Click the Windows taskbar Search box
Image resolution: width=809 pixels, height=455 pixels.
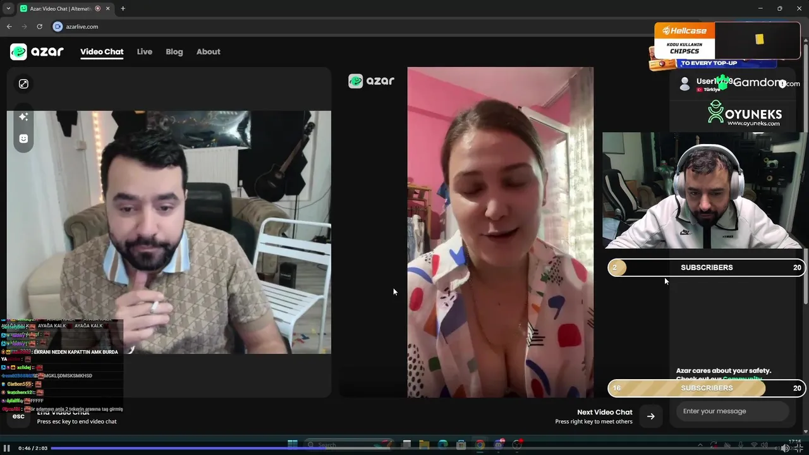pos(349,444)
